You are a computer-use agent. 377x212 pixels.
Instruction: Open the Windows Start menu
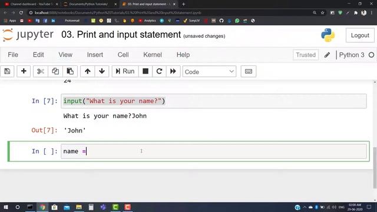6,207
